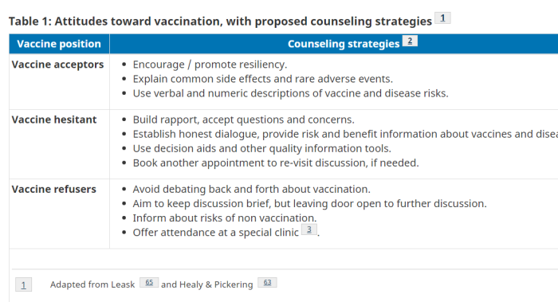Click footnote 1 marker before 'Adapted from Leask'
This screenshot has height=302, width=558.
23,285
